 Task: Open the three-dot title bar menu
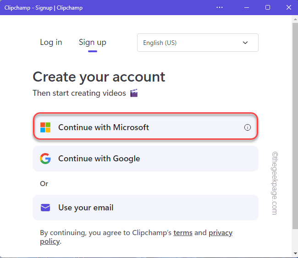click(220, 7)
